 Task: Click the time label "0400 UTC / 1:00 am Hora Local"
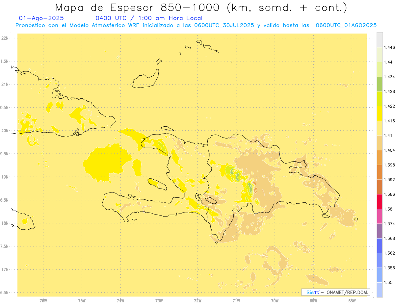tap(149, 18)
